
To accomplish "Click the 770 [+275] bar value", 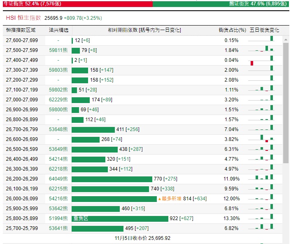I will (x=165, y=179).
